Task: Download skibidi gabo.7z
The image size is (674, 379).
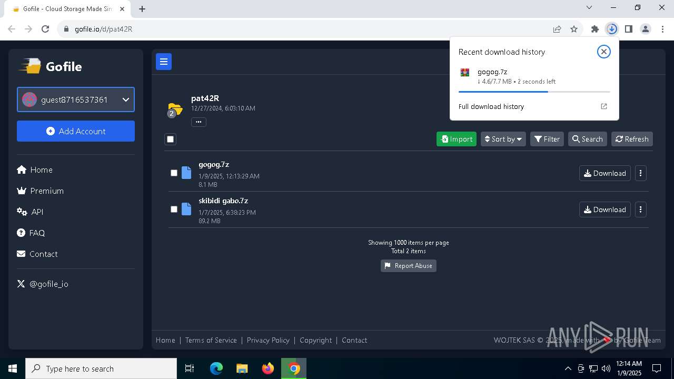Action: (604, 210)
